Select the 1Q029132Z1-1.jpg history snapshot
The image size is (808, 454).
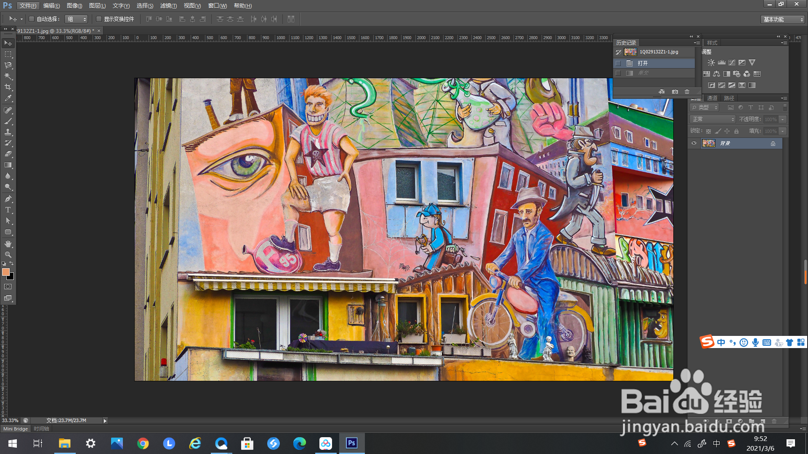654,52
